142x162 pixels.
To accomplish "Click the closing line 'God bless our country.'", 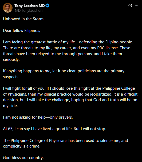I will [23, 158].
